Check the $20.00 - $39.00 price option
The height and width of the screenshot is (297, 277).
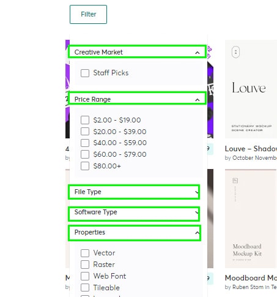pyautogui.click(x=85, y=132)
